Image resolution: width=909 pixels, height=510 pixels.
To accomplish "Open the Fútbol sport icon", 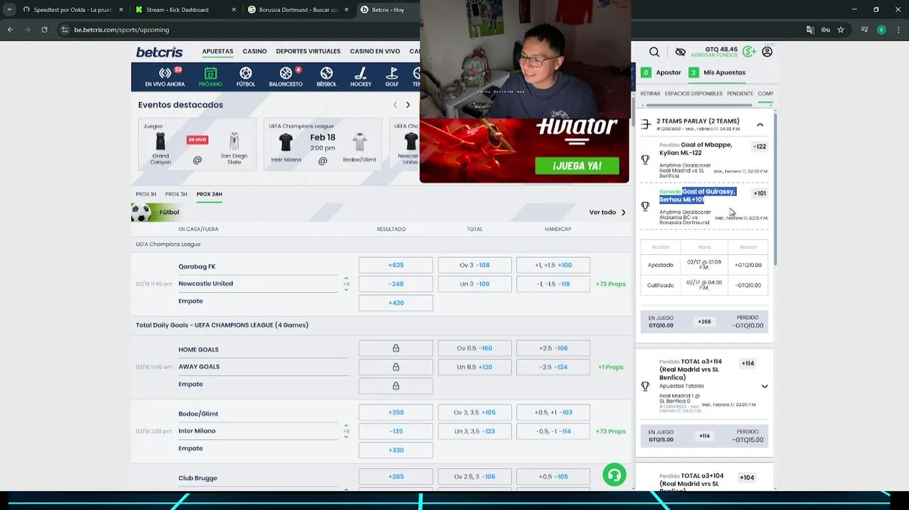I will 246,77.
